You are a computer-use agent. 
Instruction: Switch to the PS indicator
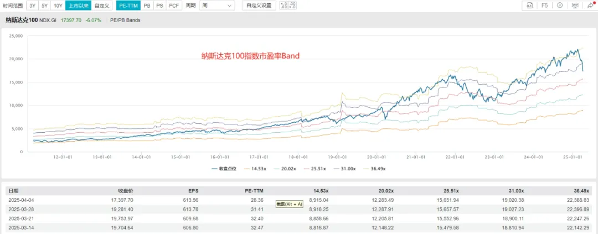159,6
